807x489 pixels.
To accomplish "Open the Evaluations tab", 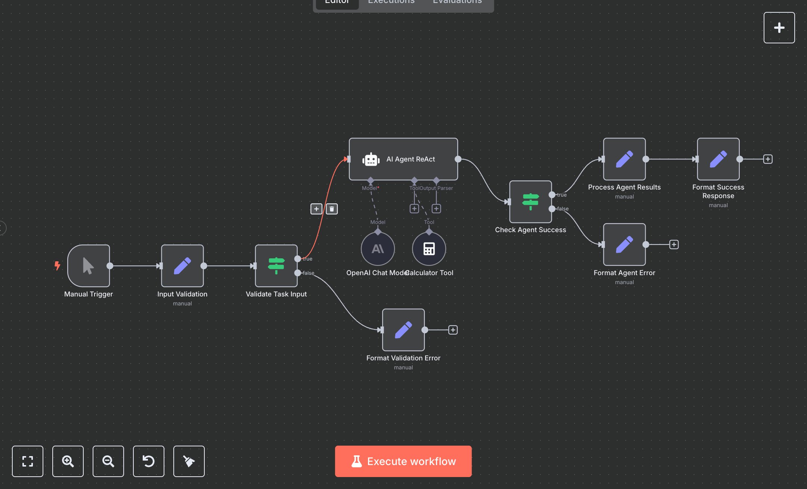I will (457, 2).
